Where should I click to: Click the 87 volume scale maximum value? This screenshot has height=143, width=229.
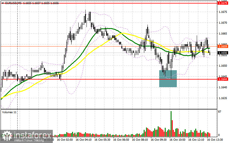pos(220,112)
